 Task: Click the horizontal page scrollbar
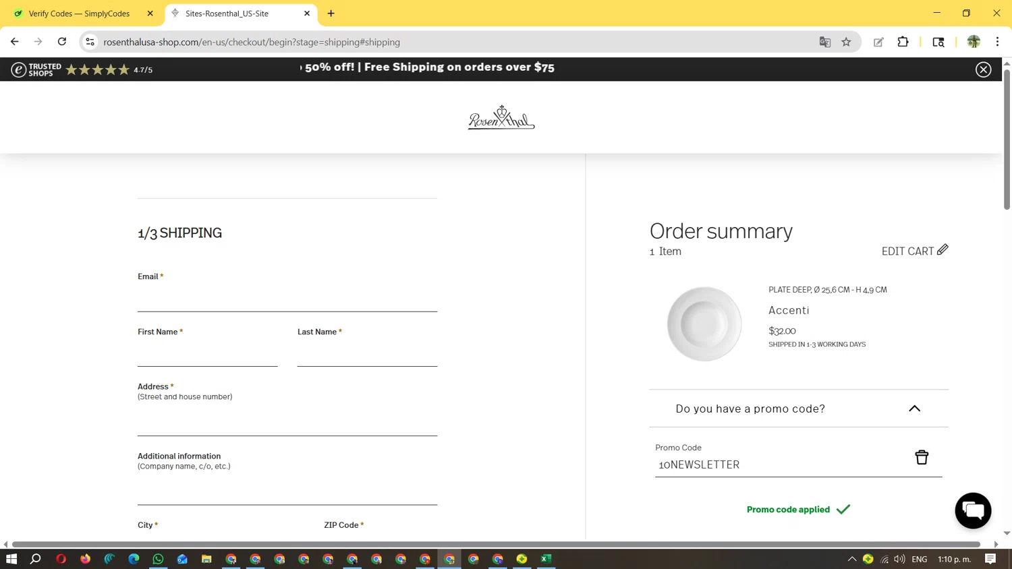pyautogui.click(x=496, y=544)
